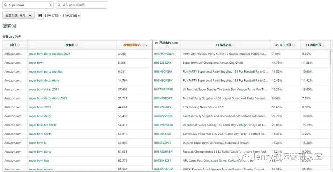
Task: Open search term super bowl shirts 2021
Action: coord(44,90)
